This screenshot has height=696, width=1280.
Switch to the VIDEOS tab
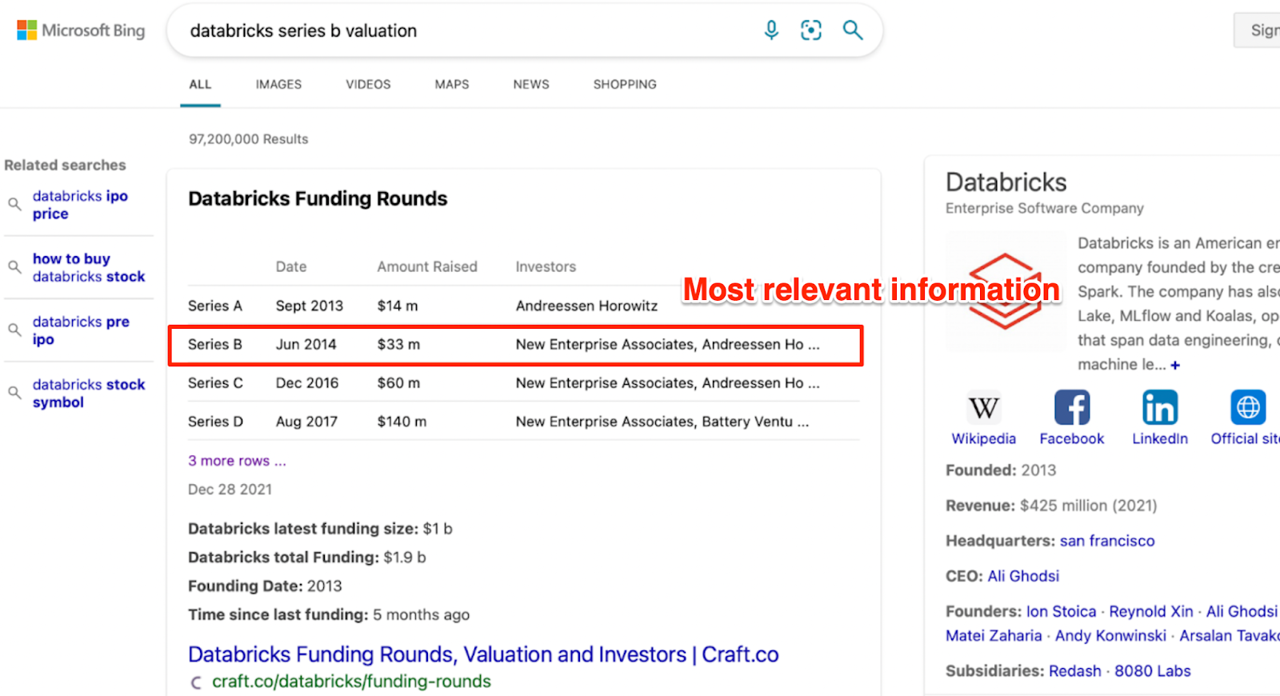[x=368, y=84]
